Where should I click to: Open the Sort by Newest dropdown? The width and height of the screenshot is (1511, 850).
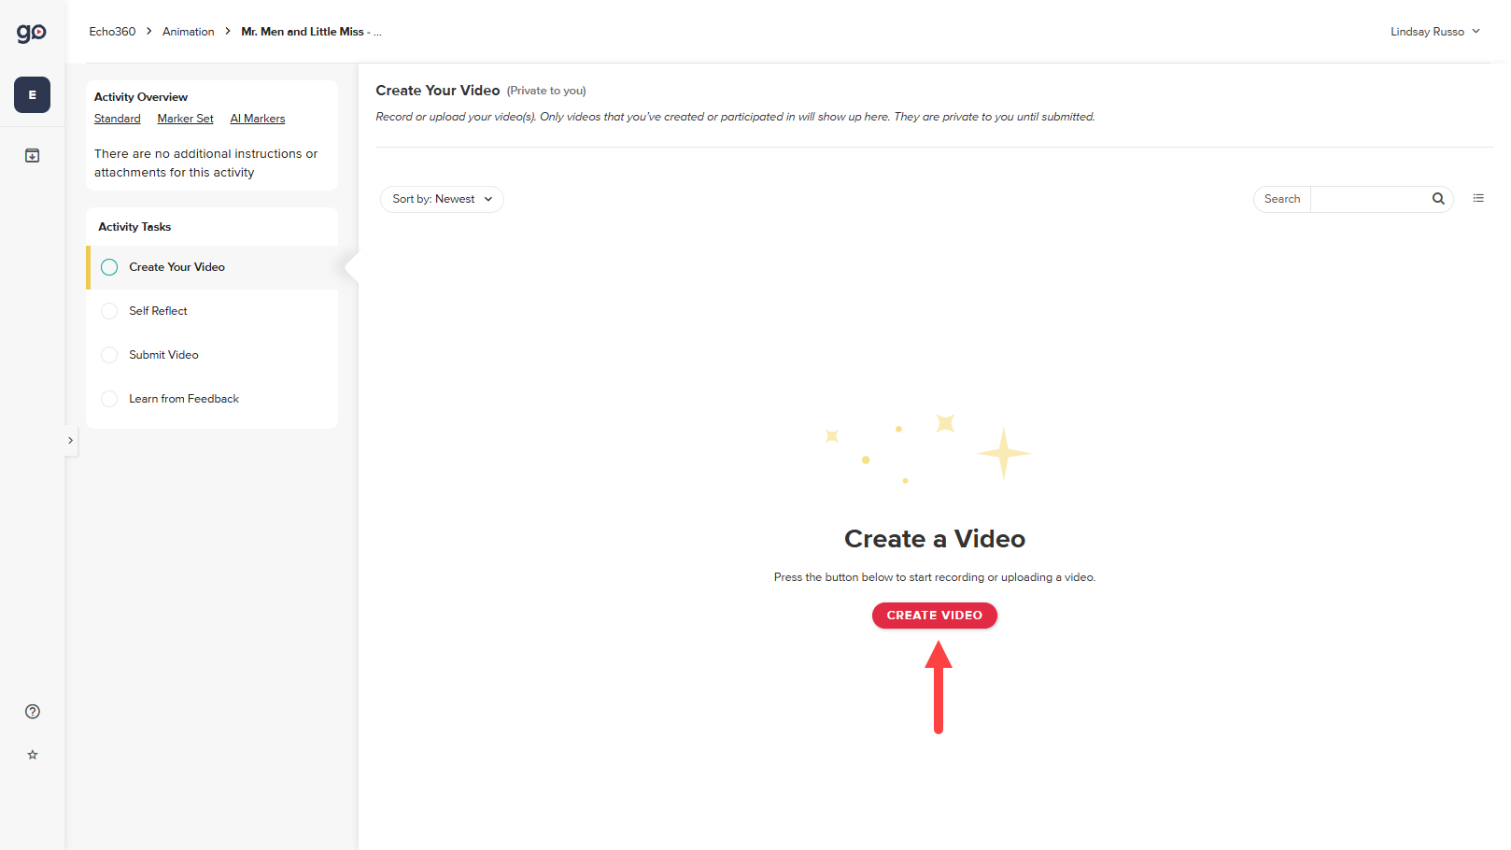441,199
